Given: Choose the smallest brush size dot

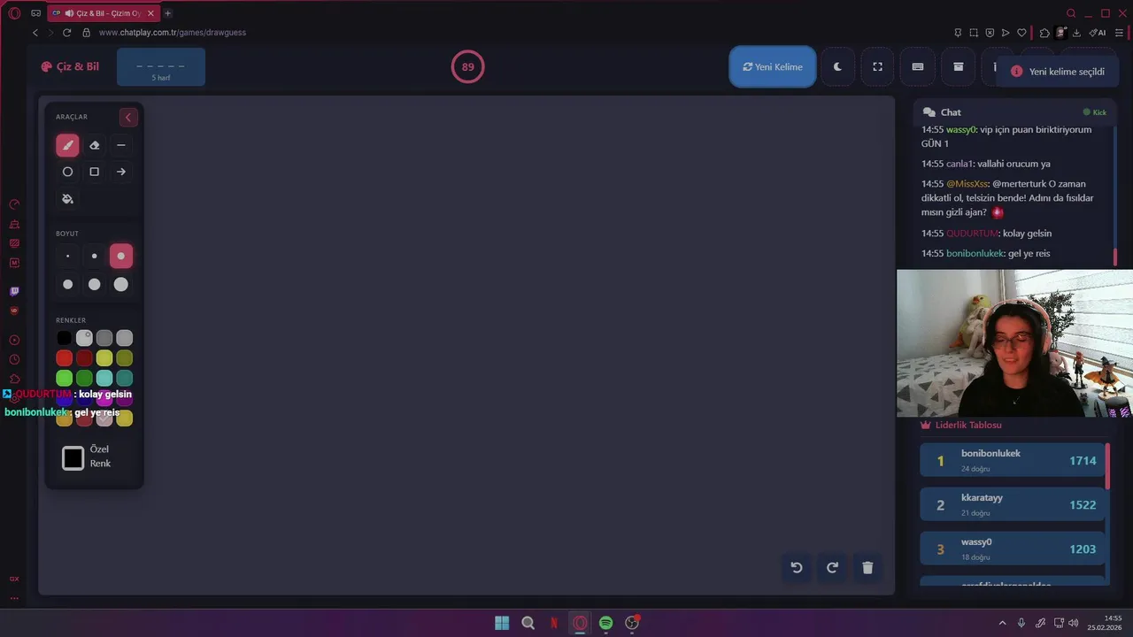Looking at the screenshot, I should click(x=67, y=257).
